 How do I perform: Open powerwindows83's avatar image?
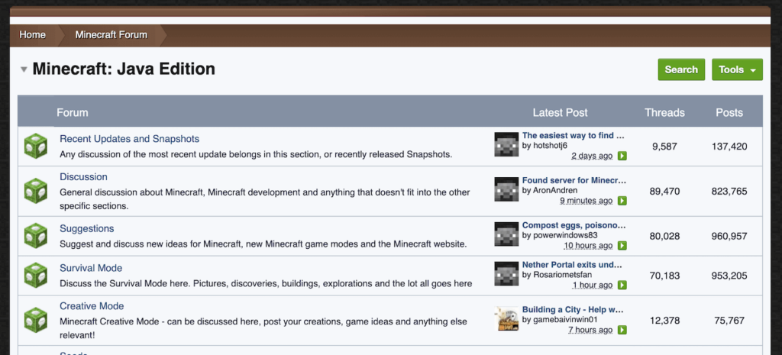click(x=506, y=234)
